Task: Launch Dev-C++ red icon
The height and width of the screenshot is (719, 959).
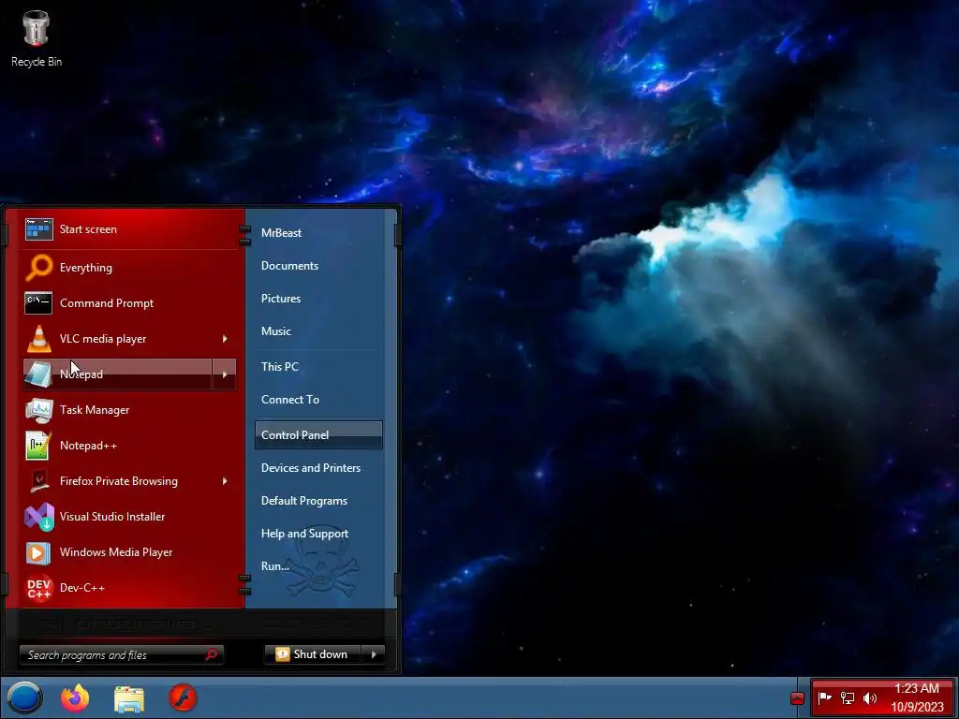Action: click(38, 588)
